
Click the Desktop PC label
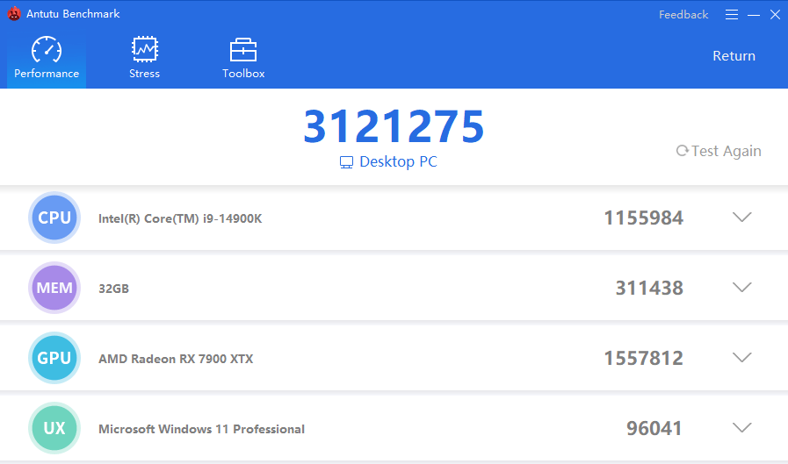click(388, 161)
